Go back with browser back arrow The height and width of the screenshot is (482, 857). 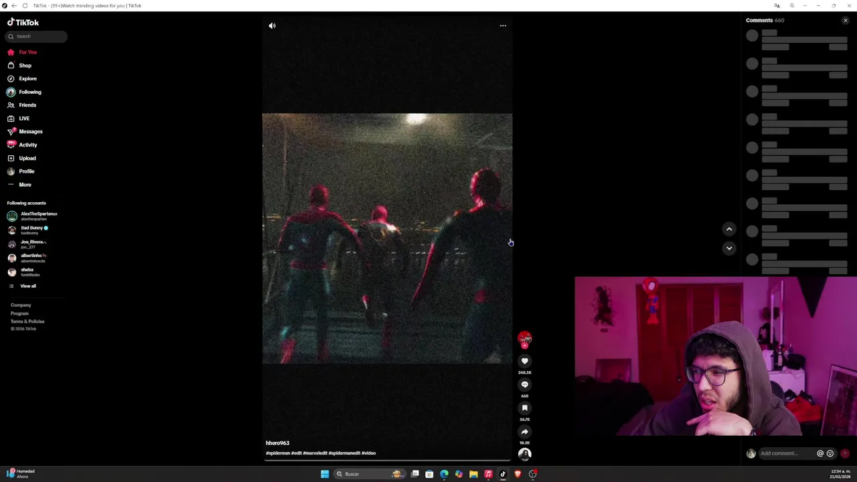coord(14,5)
